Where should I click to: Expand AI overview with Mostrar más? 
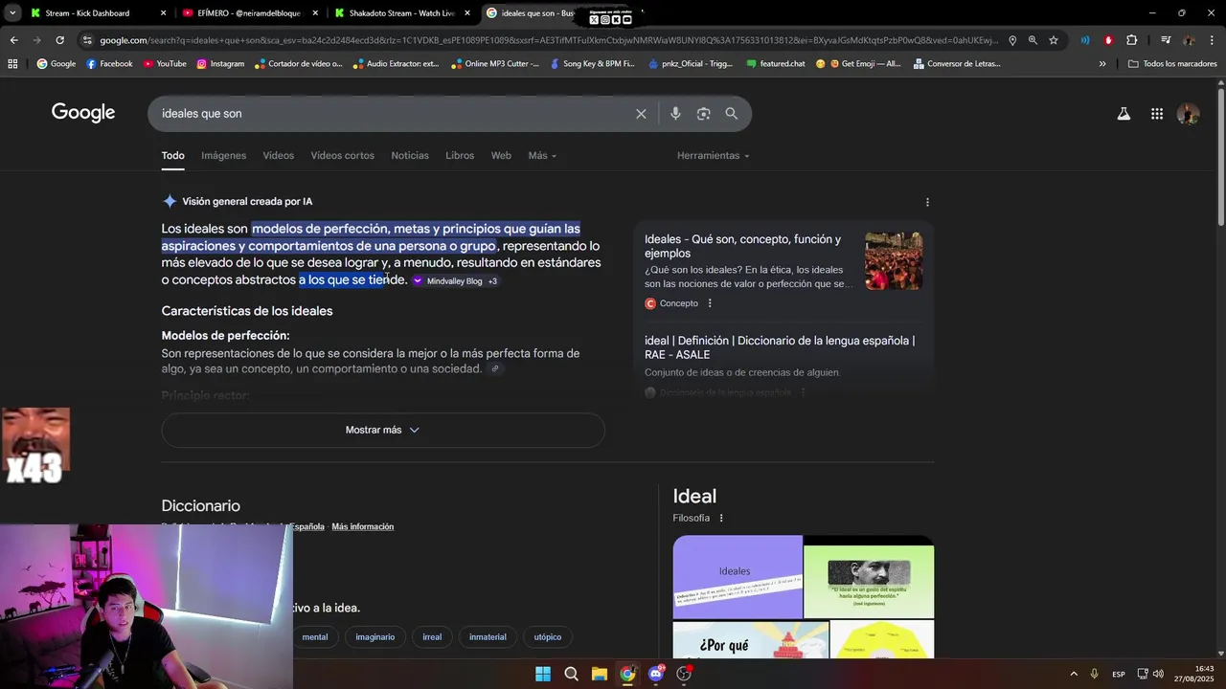point(383,431)
